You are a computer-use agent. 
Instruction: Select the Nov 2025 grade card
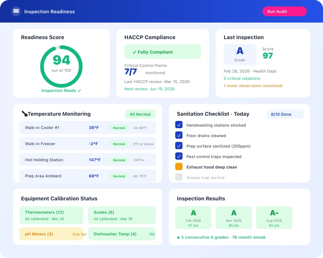[x=234, y=217]
